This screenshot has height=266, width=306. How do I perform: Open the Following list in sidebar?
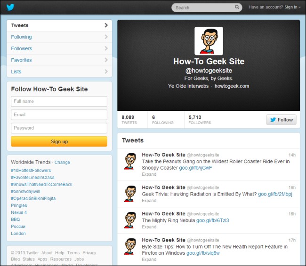point(59,37)
